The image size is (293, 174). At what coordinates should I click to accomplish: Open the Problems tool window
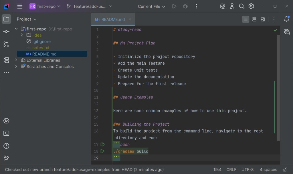pyautogui.click(x=6, y=146)
